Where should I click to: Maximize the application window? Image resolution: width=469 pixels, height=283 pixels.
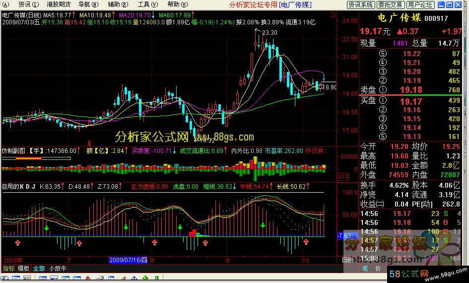[x=450, y=4]
